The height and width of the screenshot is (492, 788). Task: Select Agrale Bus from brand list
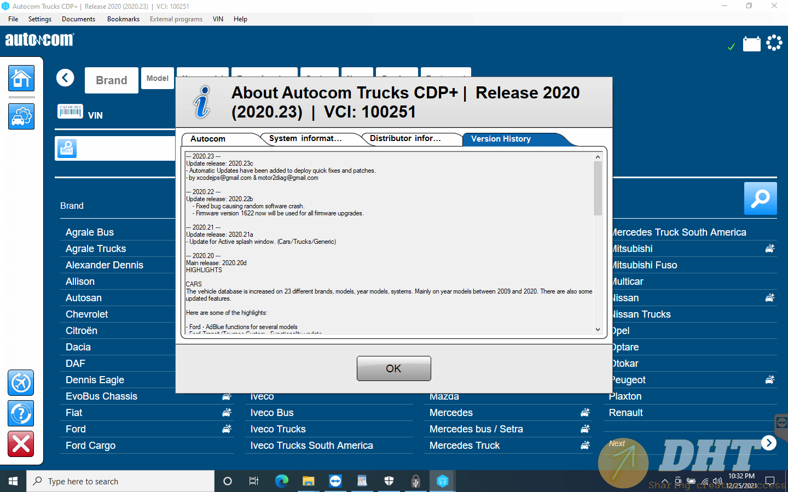click(90, 232)
